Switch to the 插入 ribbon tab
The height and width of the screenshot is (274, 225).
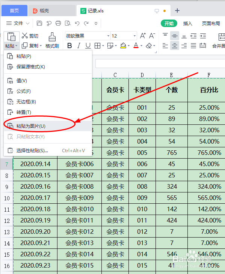[x=187, y=23]
